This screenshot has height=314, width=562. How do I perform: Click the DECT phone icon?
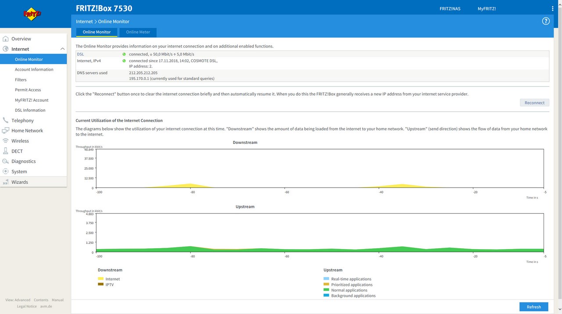pyautogui.click(x=6, y=151)
